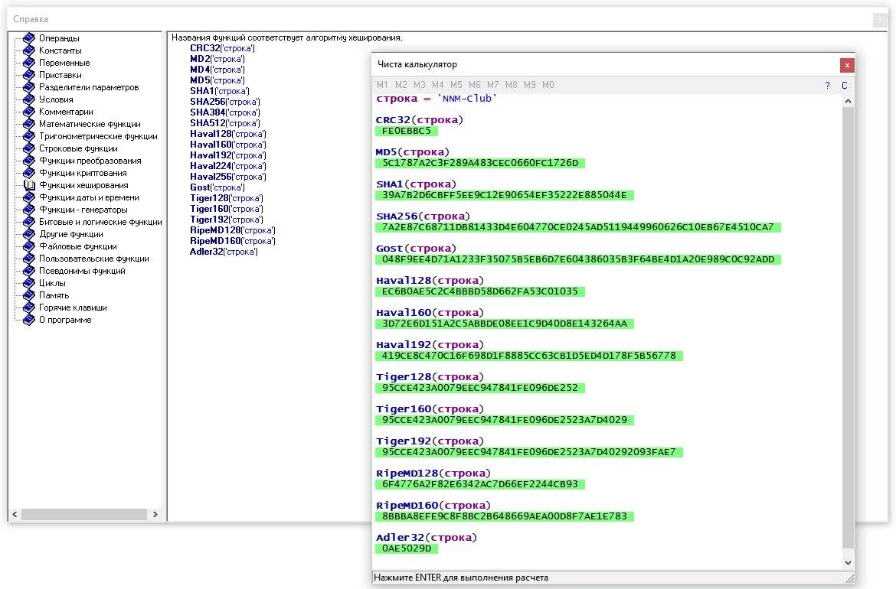This screenshot has height=589, width=896.
Task: Clear the calculator with the C button
Action: click(845, 85)
